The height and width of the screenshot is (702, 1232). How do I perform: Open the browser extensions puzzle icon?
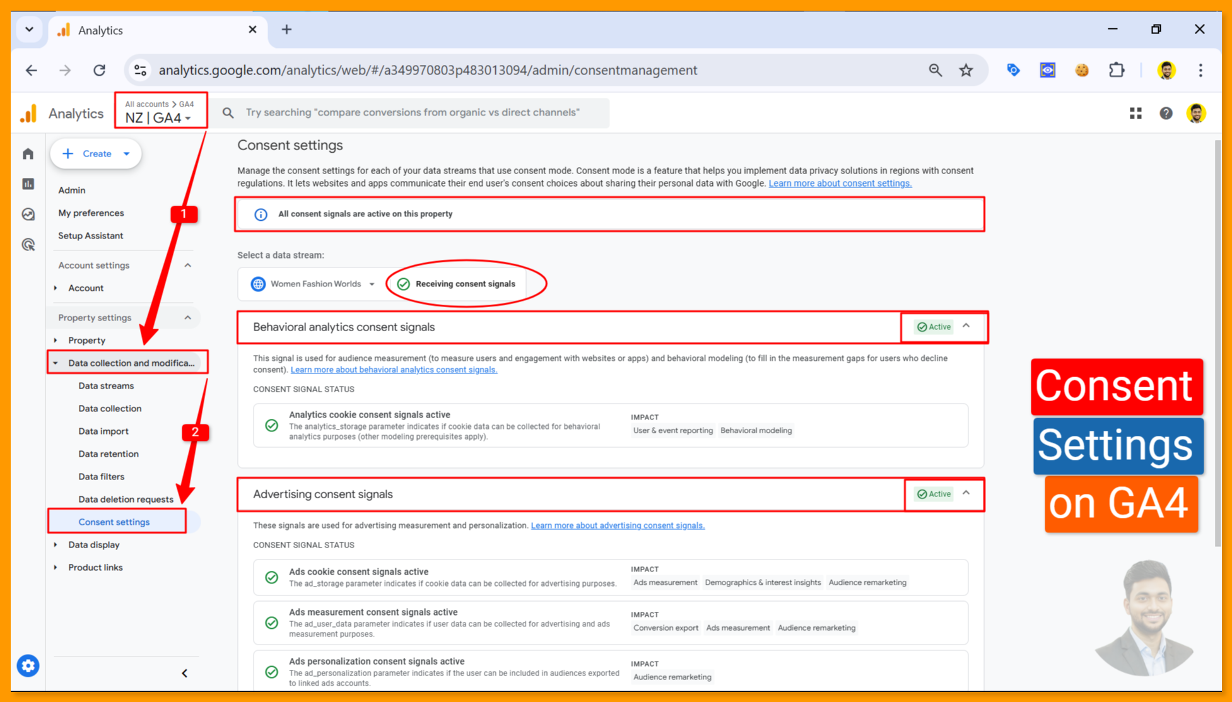point(1117,70)
